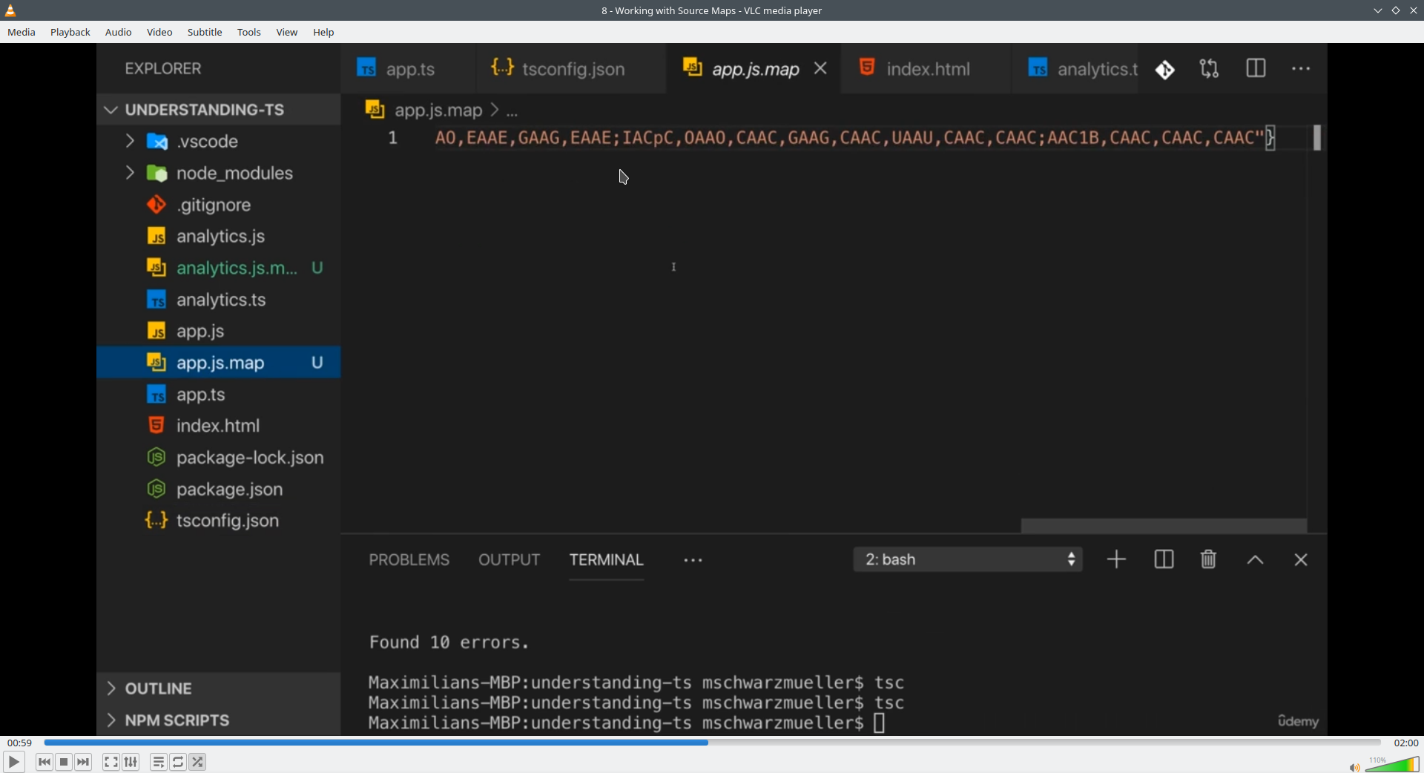Create a new terminal with plus
This screenshot has width=1424, height=773.
[x=1117, y=560]
